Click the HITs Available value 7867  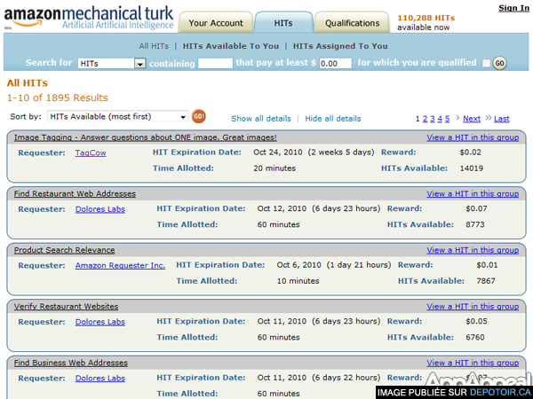point(486,281)
